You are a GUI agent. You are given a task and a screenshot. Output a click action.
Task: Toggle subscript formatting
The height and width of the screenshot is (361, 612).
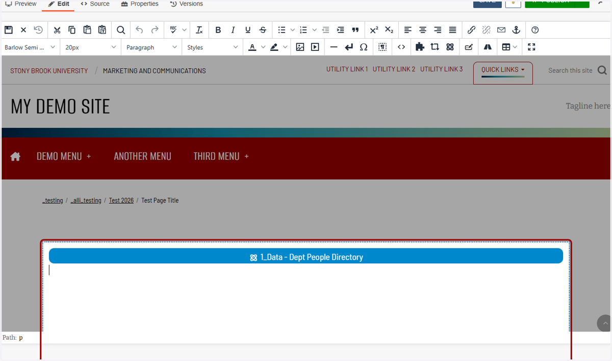coord(389,30)
